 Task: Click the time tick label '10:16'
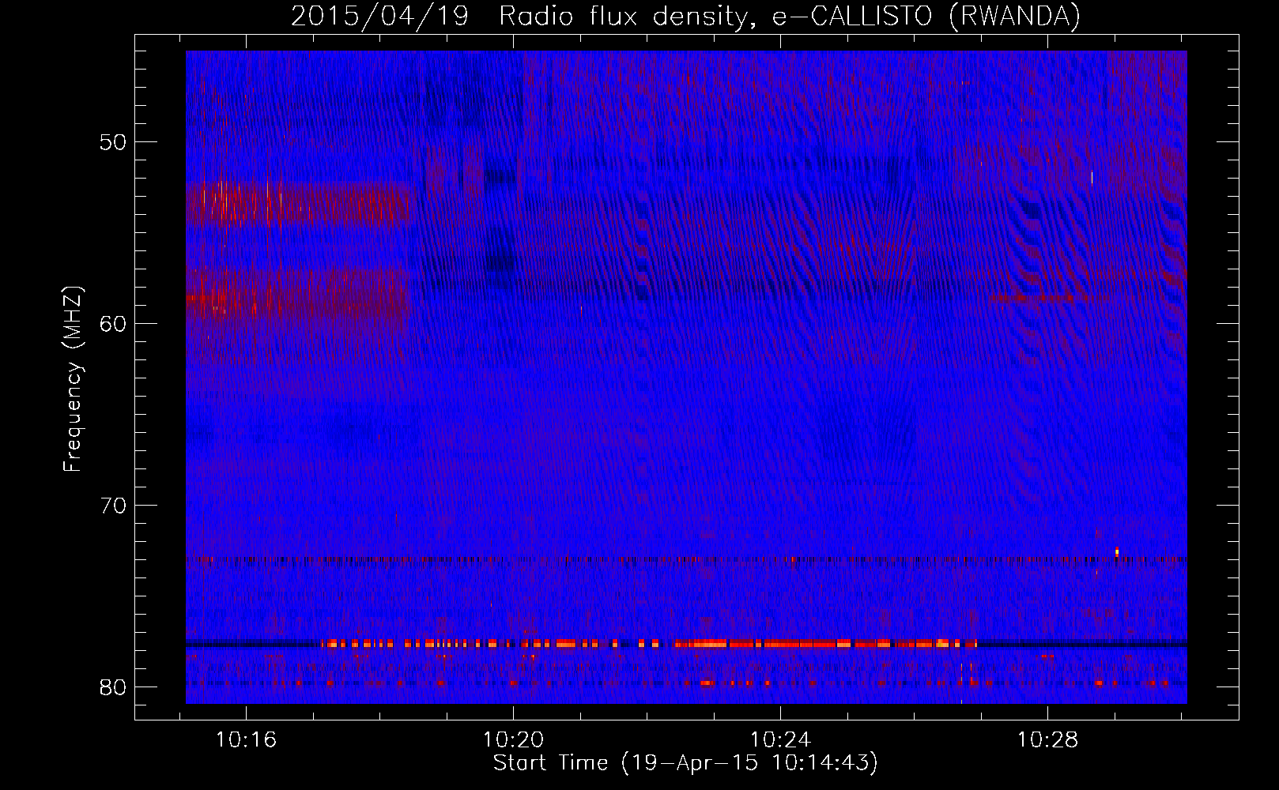pyautogui.click(x=246, y=740)
